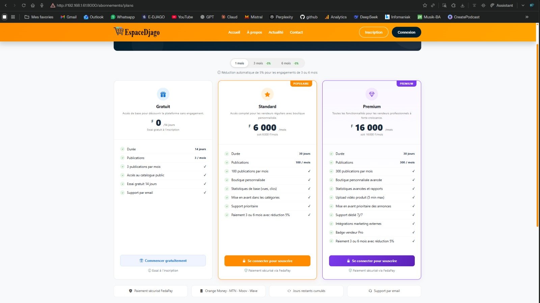Click the page vertical scrollbar

tap(538, 135)
